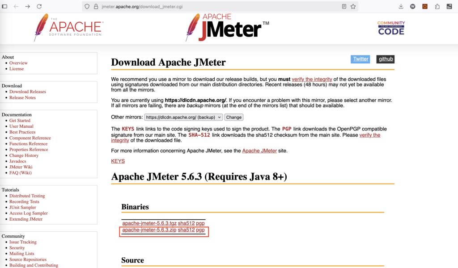
Task: Open the Extending JMeter tutorial
Action: 25,219
